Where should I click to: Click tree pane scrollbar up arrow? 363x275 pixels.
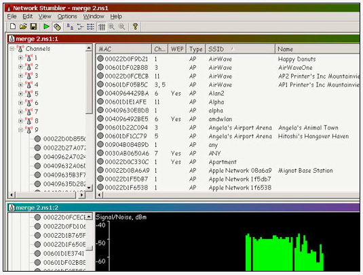click(x=89, y=48)
